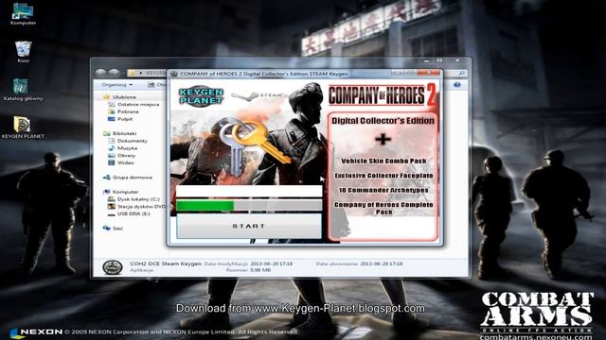Select Ulubione in Explorer sidebar
This screenshot has width=606, height=340.
pos(124,97)
